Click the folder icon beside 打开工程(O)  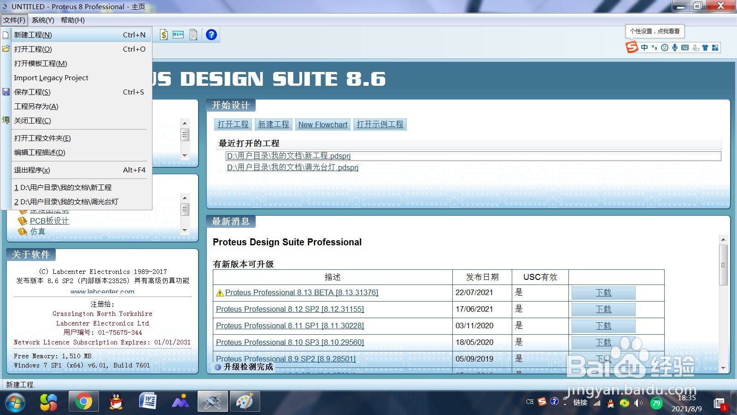pos(6,49)
